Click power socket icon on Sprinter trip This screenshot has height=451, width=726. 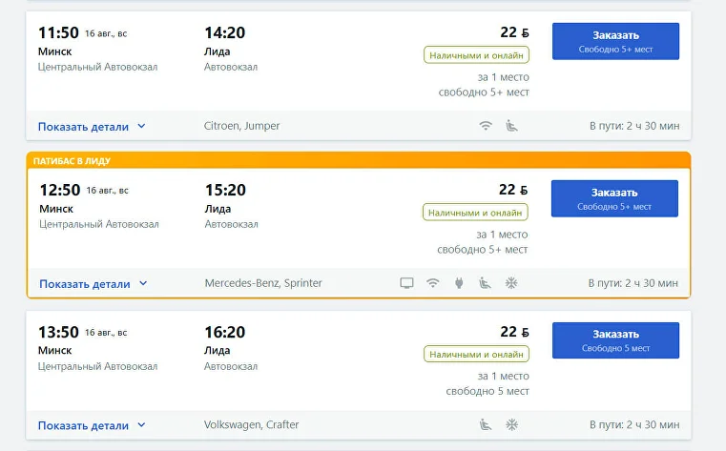tap(459, 283)
